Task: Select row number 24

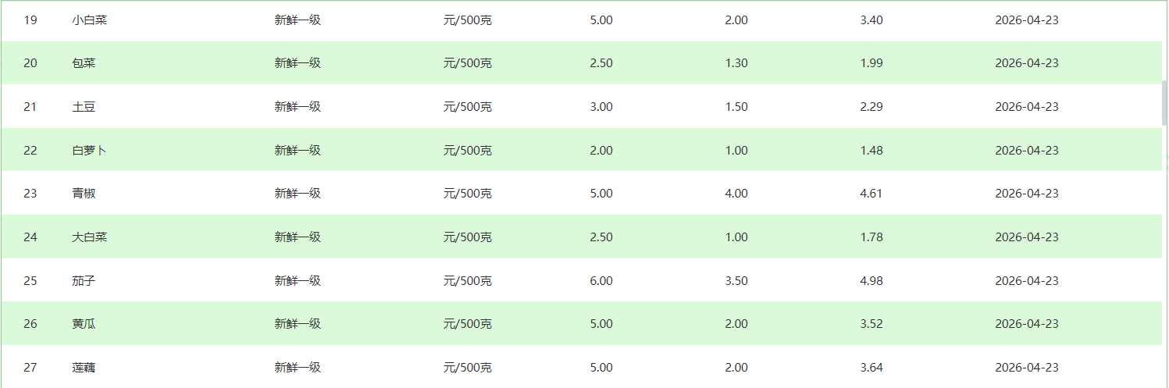Action: (30, 237)
